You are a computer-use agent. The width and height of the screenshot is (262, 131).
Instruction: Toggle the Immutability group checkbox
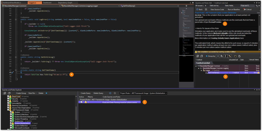[8, 103]
